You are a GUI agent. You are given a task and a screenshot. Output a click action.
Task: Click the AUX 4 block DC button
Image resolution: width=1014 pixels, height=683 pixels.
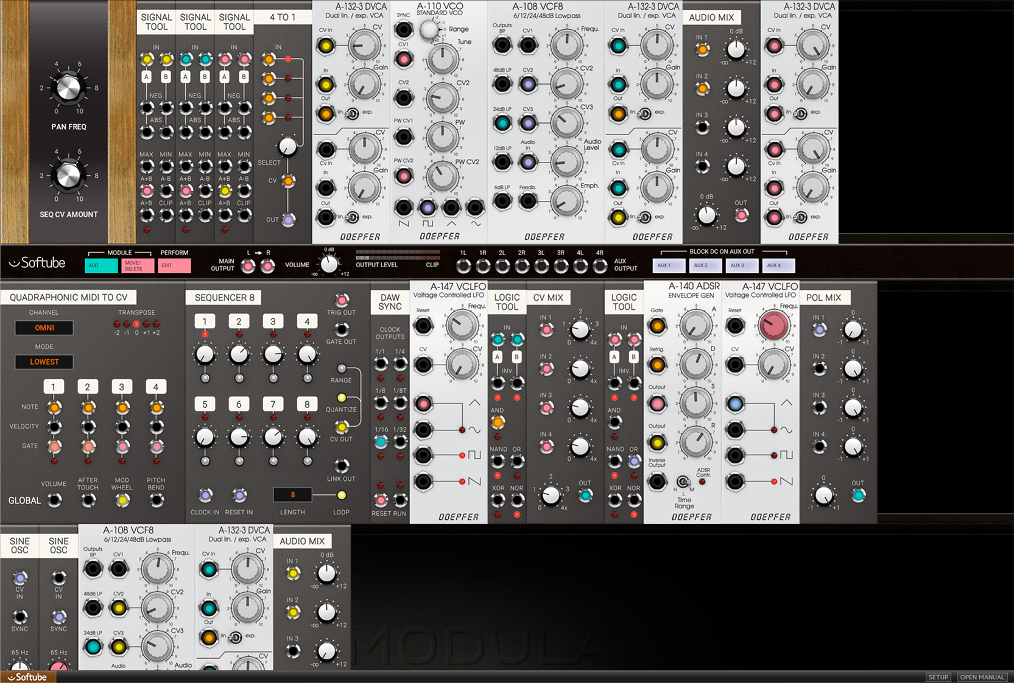[x=778, y=265]
